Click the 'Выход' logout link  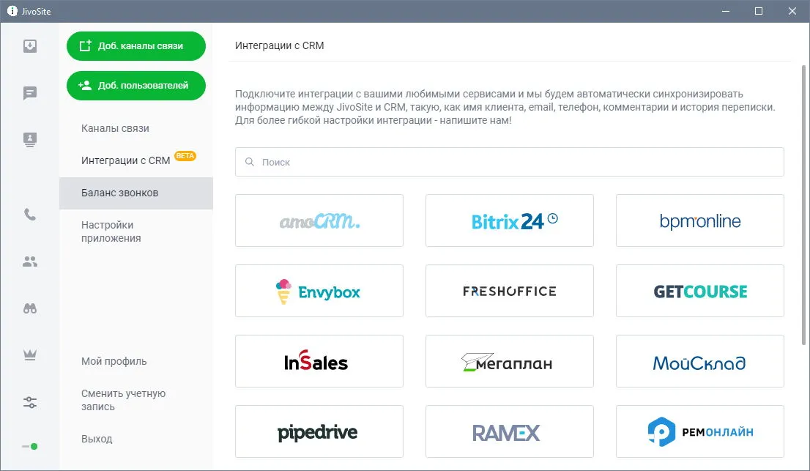(97, 439)
